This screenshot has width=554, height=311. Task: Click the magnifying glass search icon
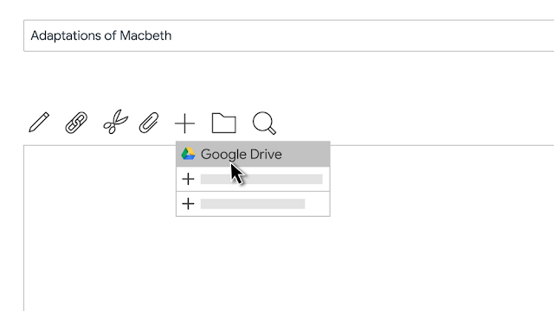(264, 123)
